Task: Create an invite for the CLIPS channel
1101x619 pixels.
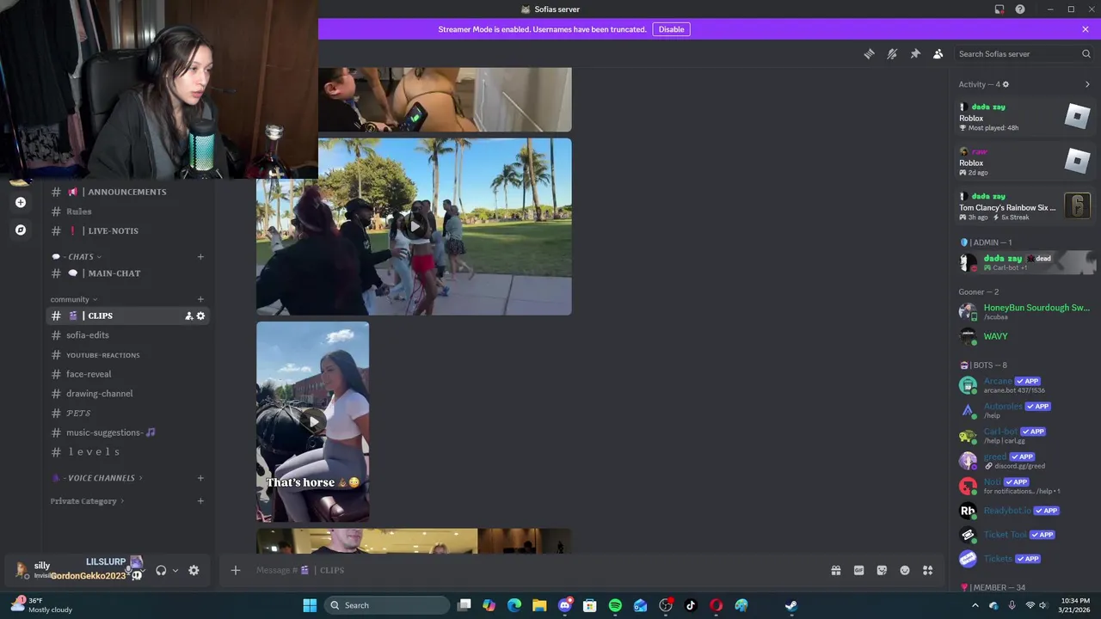Action: coord(188,316)
